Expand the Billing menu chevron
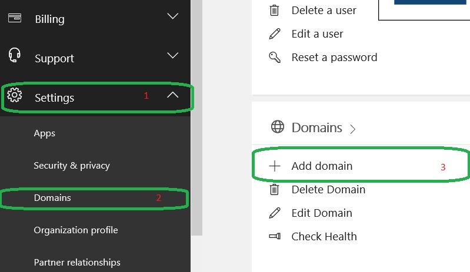Screen dimensions: 470x272 point(172,16)
